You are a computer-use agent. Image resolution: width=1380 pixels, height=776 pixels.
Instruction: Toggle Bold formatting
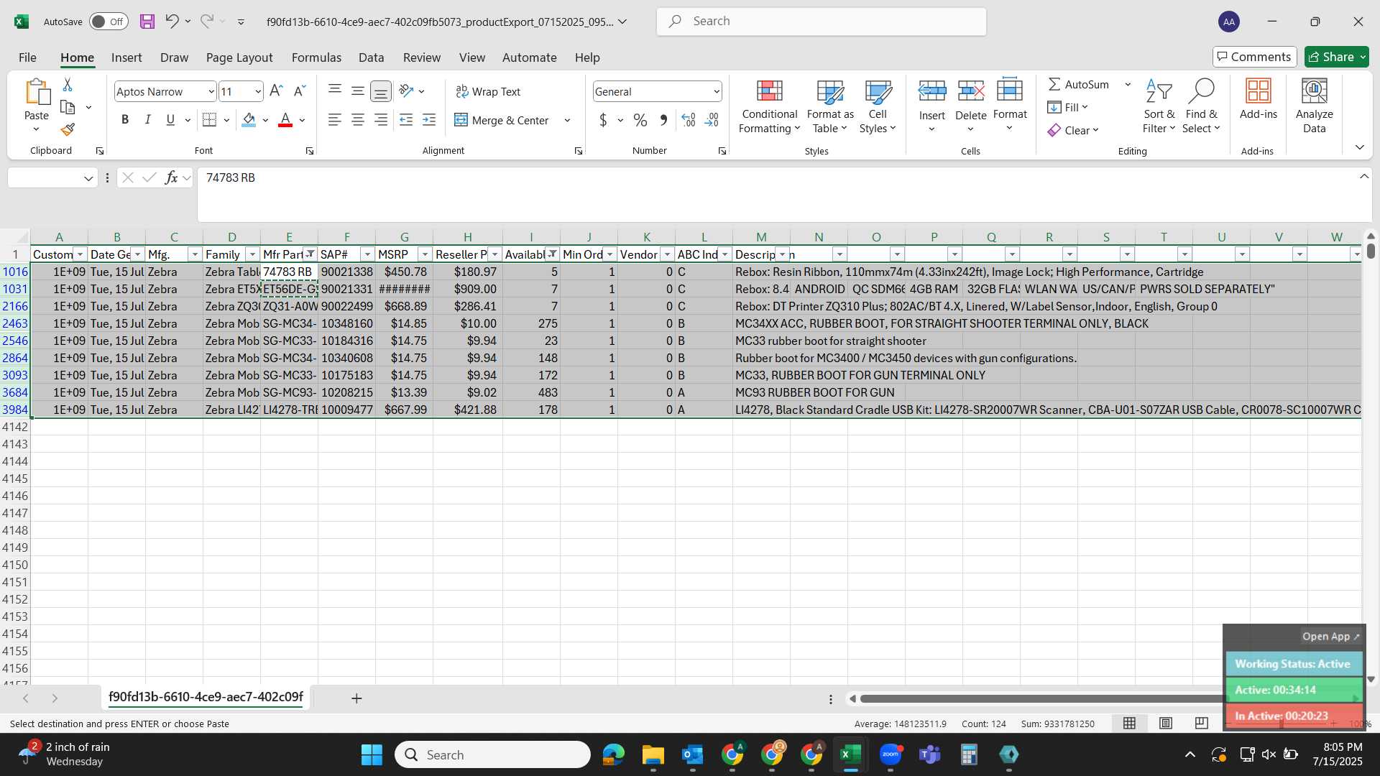[125, 120]
